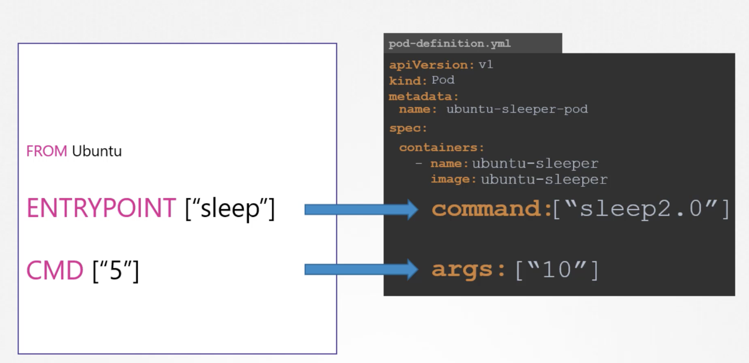Click the 'image: ubuntu-sleeper' line

coord(519,180)
